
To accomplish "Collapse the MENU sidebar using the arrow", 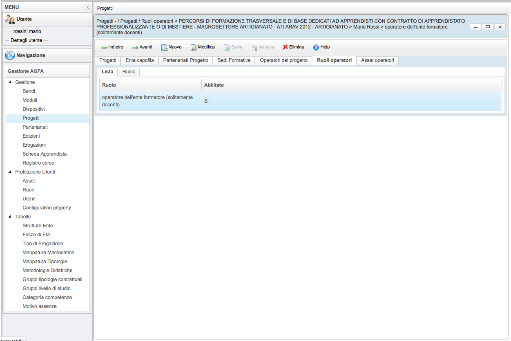I will pyautogui.click(x=88, y=7).
